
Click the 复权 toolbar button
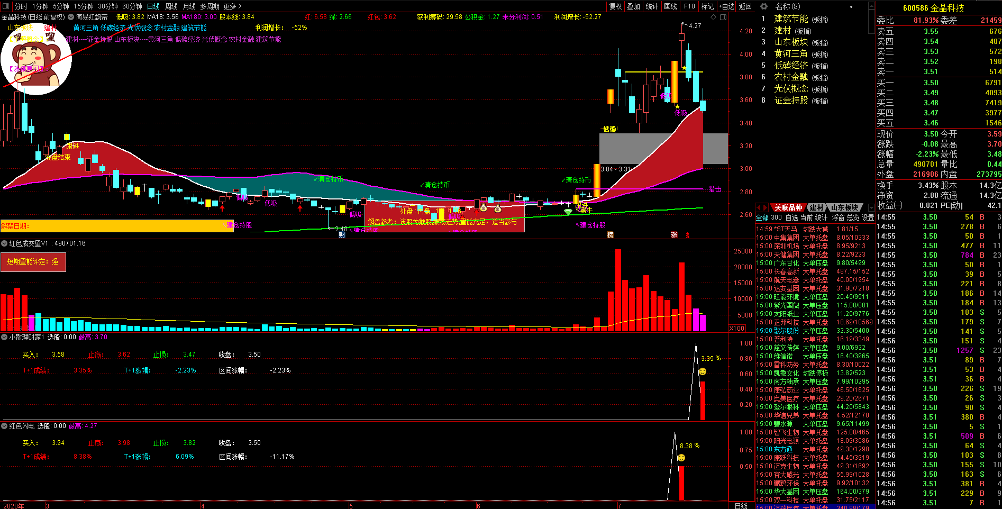[616, 6]
